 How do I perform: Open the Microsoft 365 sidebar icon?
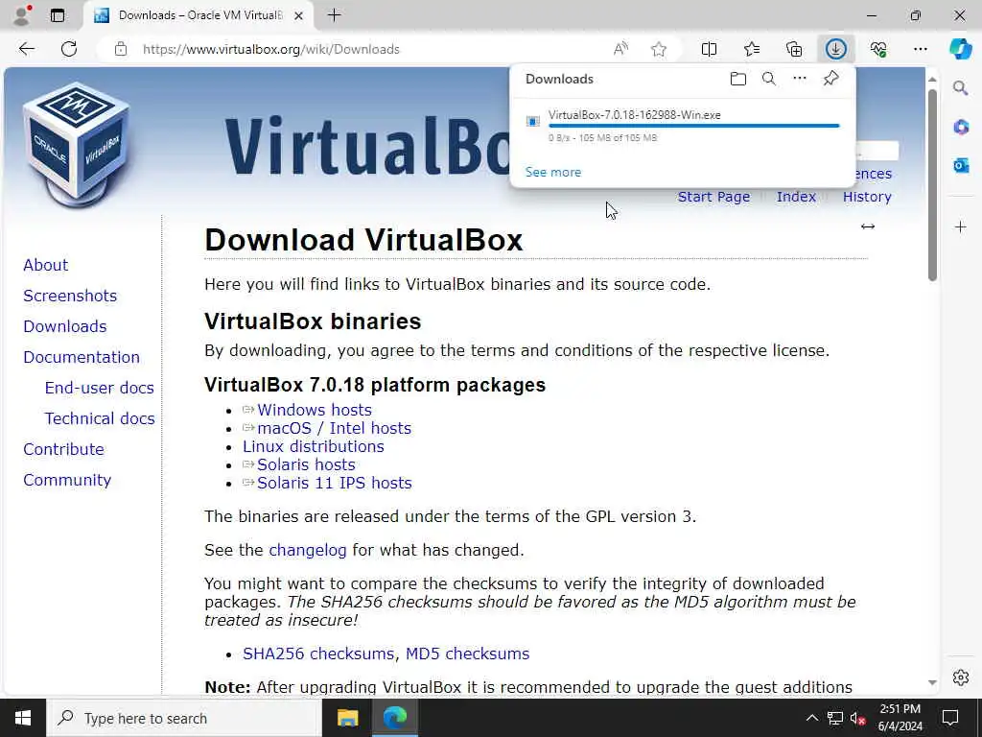961,128
